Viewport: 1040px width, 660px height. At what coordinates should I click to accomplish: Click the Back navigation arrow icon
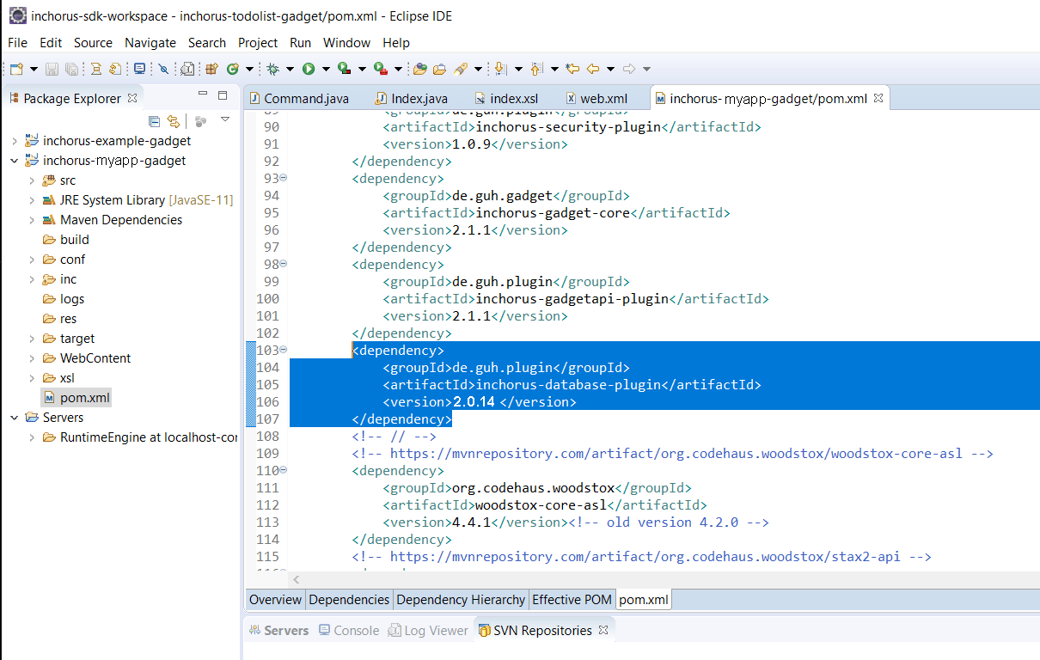(x=592, y=69)
